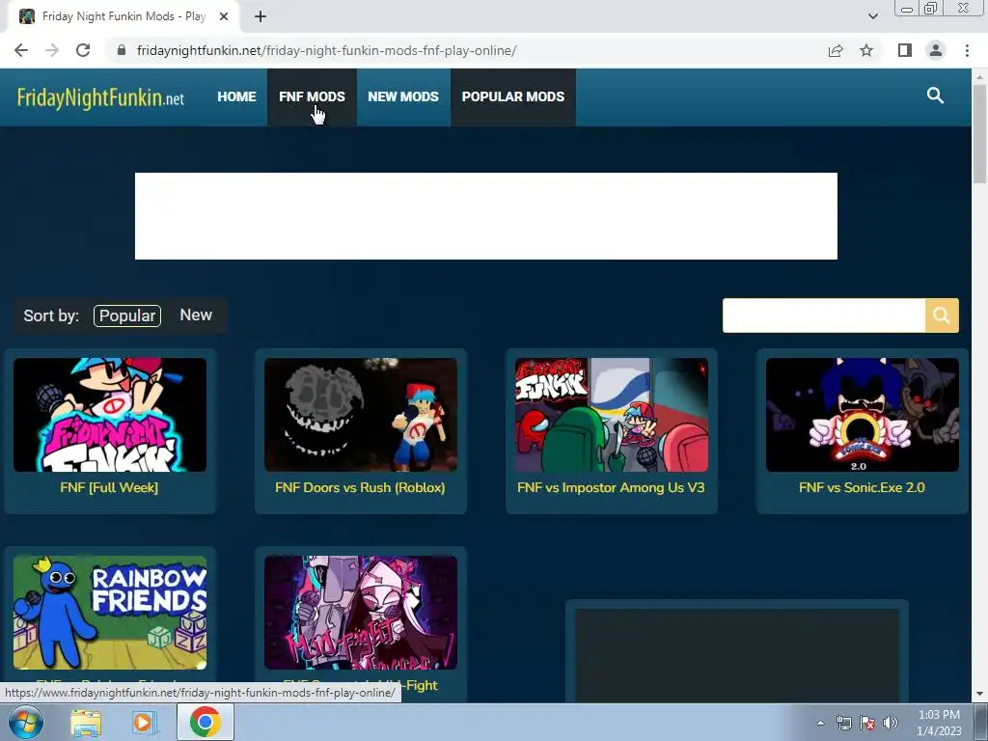Screen dimensions: 988x741
Task: Open the Chrome profile avatar
Action: [x=936, y=50]
